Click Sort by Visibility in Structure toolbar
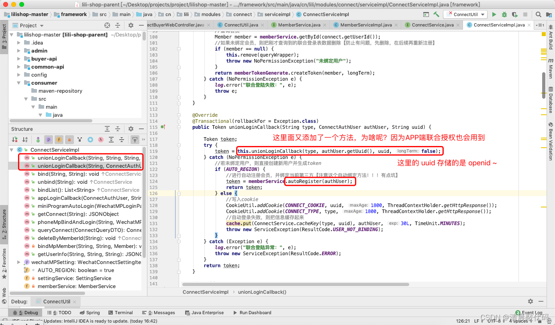Viewport: 555px width, 325px height. 15,140
